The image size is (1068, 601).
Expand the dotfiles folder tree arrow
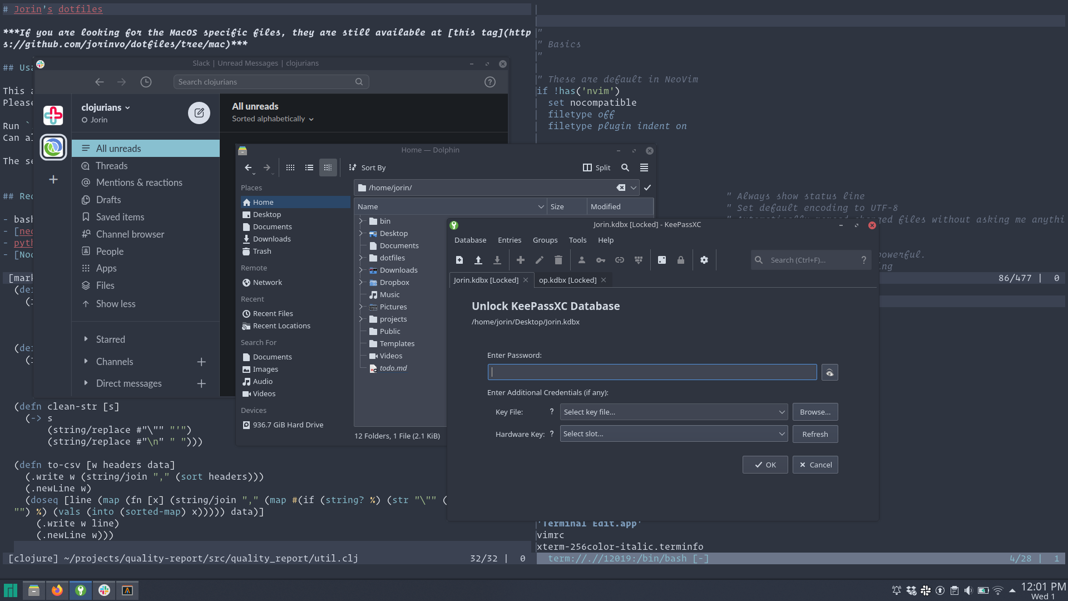coord(360,258)
